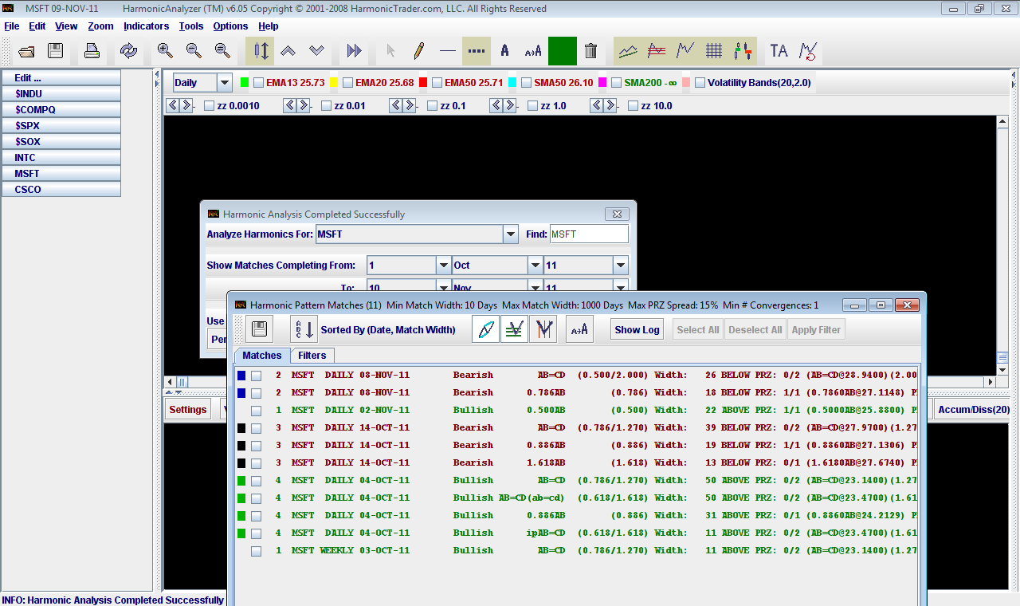
Task: Click the printer icon in toolbar
Action: point(92,51)
